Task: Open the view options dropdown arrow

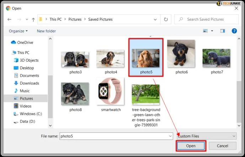Action: (x=212, y=31)
